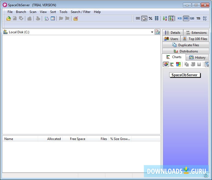Select the colored treemap chart icon
This screenshot has width=212, height=180.
pos(178,64)
